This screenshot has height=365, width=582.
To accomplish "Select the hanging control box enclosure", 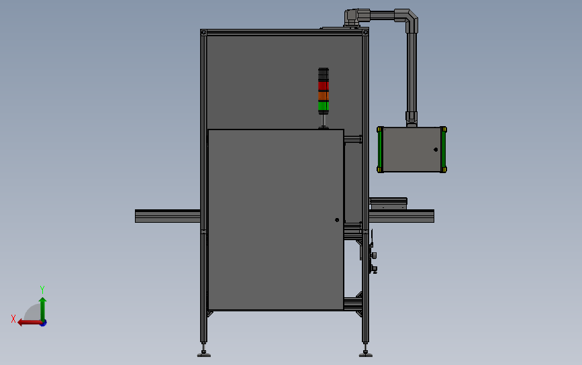I will 411,150.
